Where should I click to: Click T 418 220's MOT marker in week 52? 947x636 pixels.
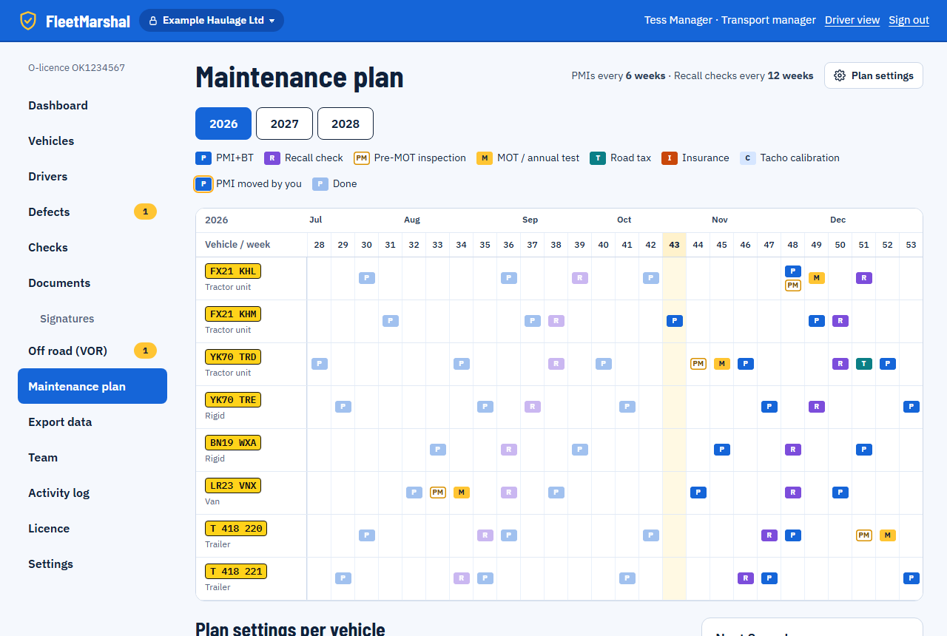tap(888, 535)
